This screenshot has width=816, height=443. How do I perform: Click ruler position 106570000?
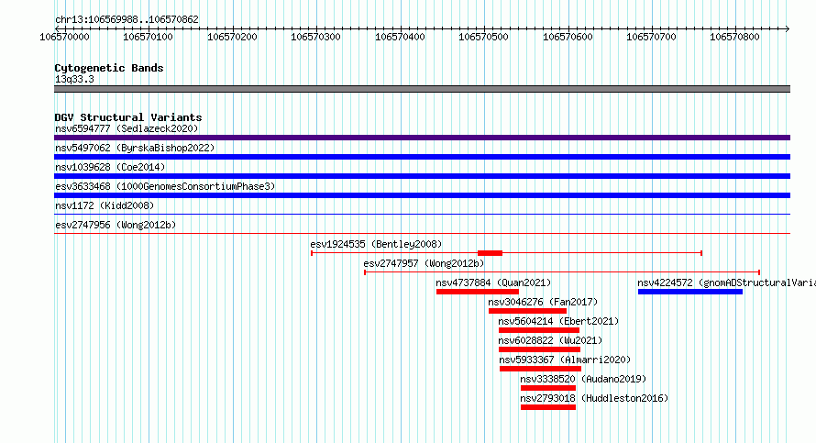click(64, 37)
